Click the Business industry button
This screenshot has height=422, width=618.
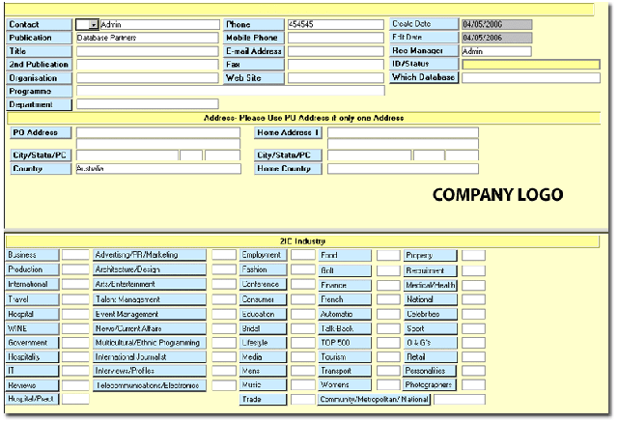(33, 255)
